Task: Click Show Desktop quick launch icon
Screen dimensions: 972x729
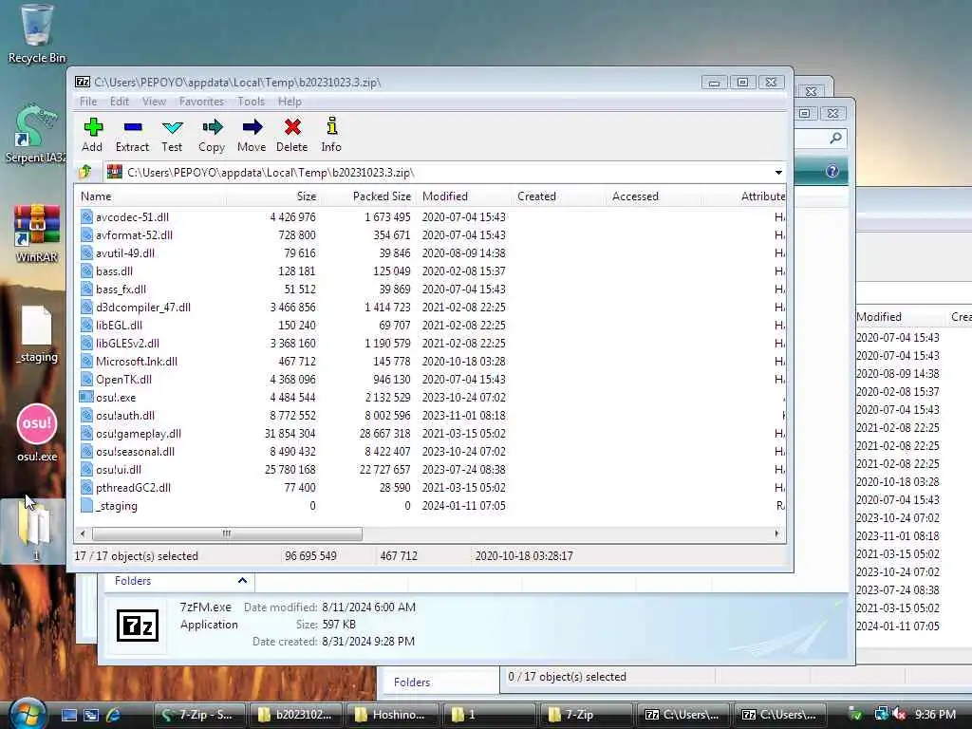Action: [x=69, y=715]
